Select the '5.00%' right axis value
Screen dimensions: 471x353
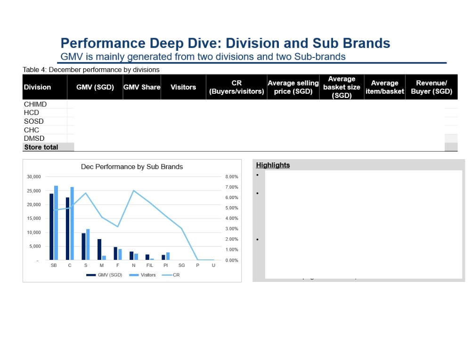[232, 208]
